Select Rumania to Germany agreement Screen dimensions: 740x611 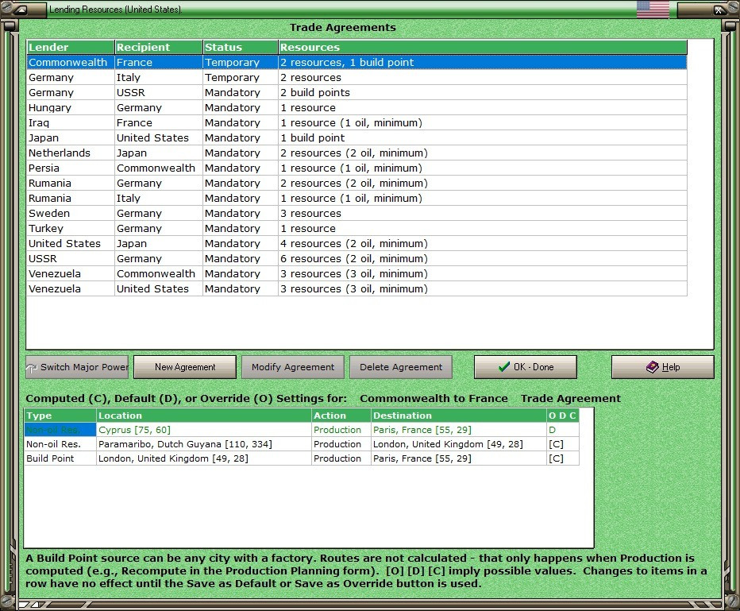pyautogui.click(x=357, y=184)
